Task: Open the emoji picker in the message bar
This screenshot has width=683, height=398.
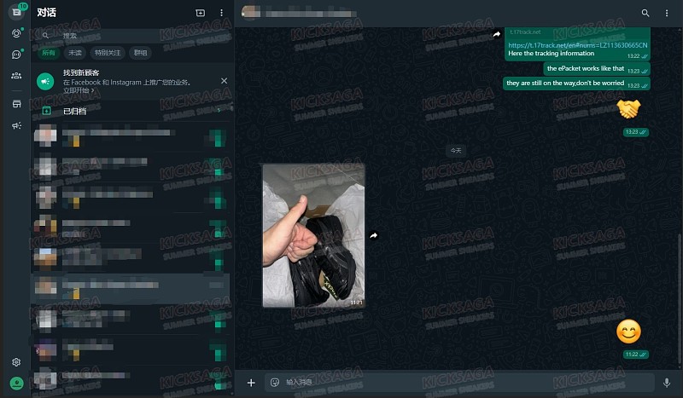Action: pos(275,383)
